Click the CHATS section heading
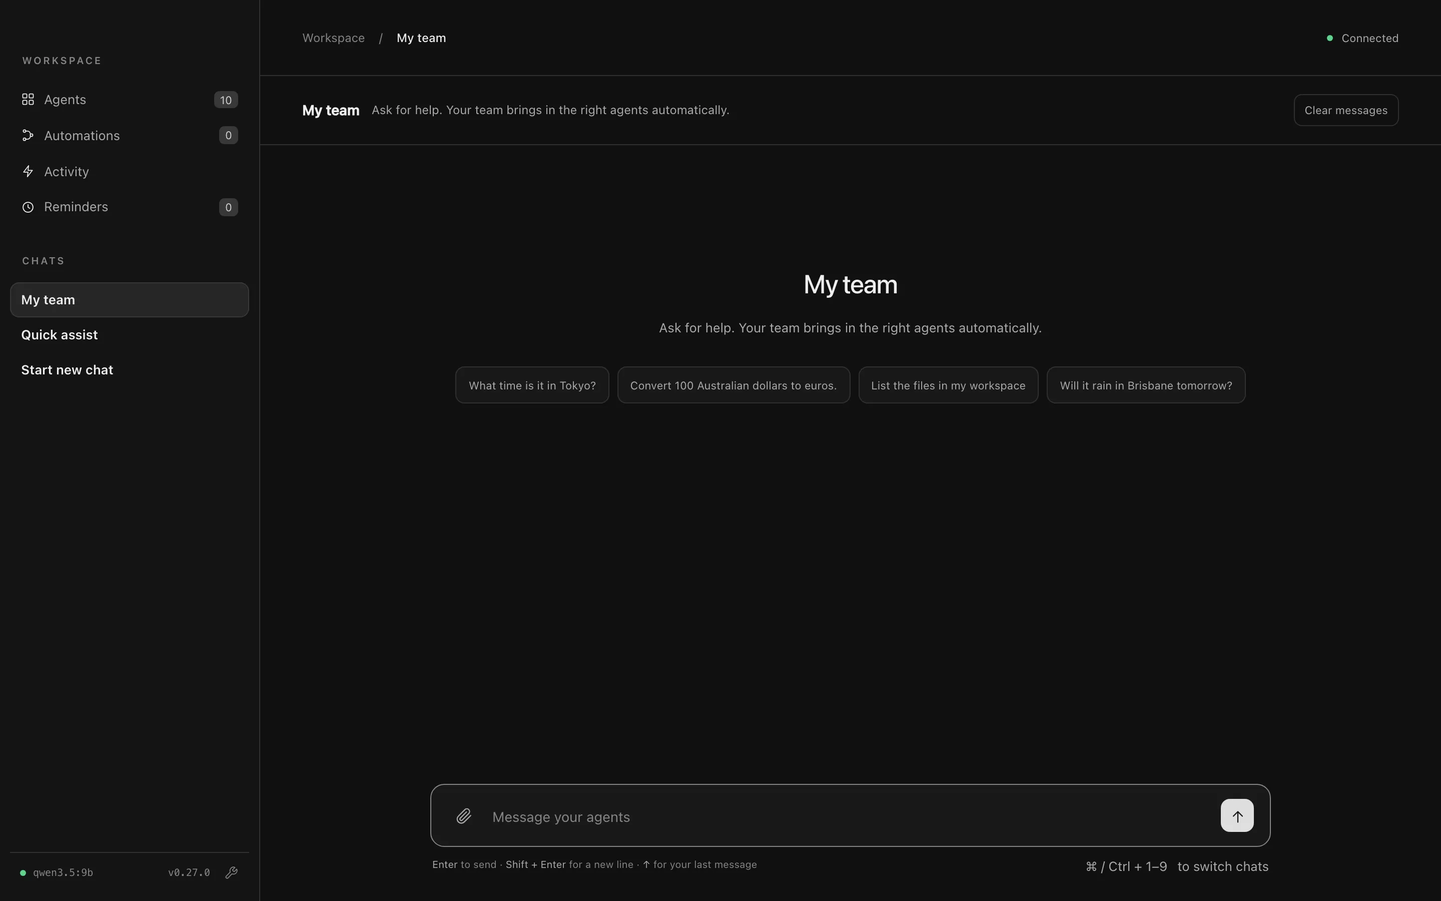Screen dimensions: 1441x901 [x=44, y=261]
